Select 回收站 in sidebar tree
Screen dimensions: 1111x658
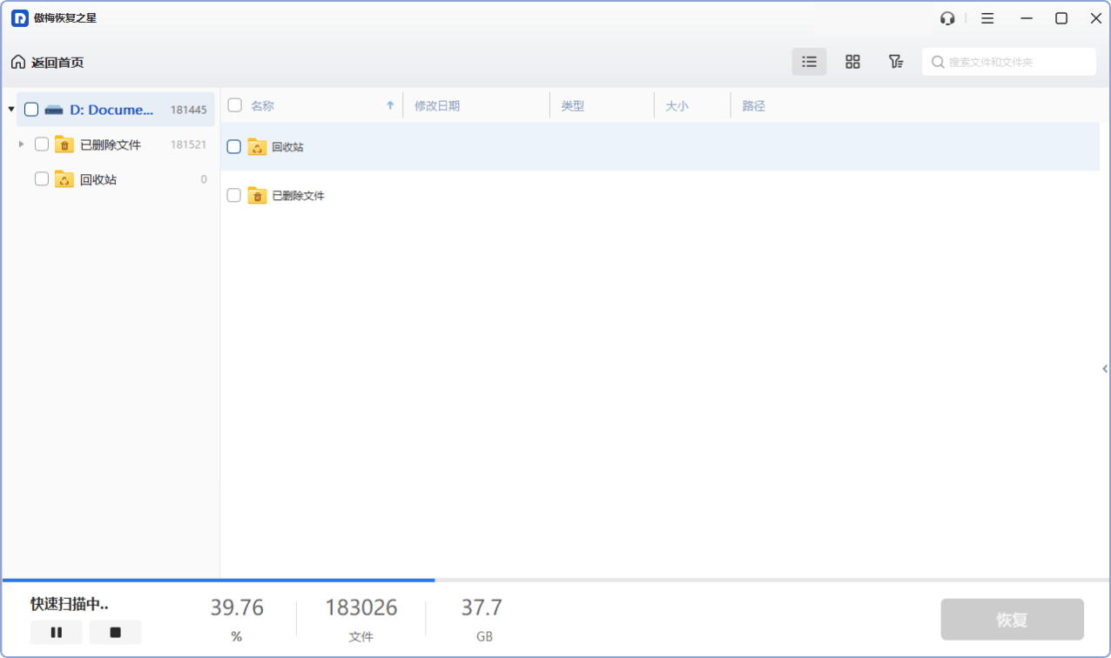pos(98,179)
